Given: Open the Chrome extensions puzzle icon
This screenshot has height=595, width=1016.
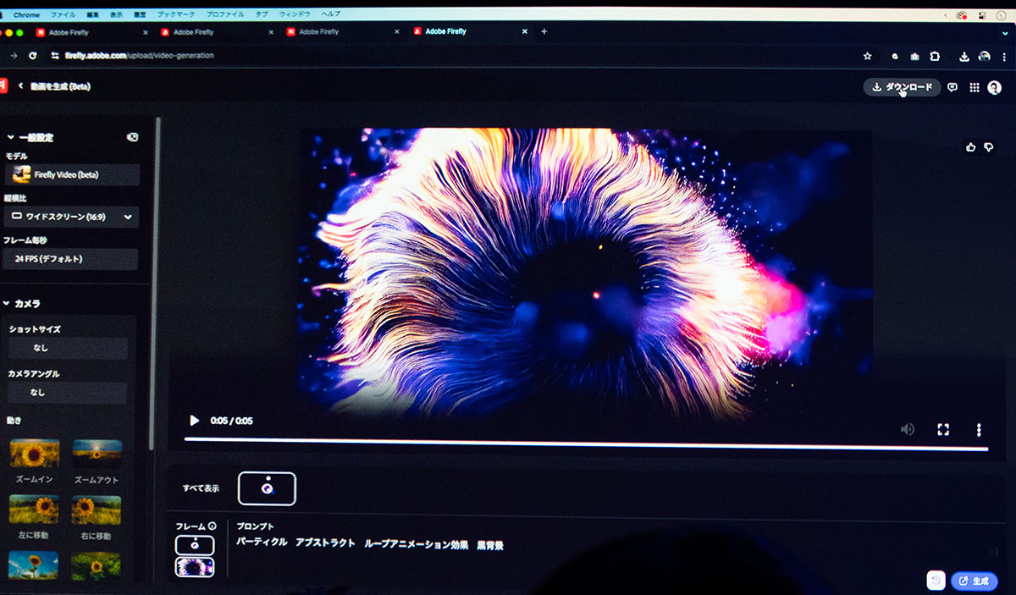Looking at the screenshot, I should tap(935, 57).
